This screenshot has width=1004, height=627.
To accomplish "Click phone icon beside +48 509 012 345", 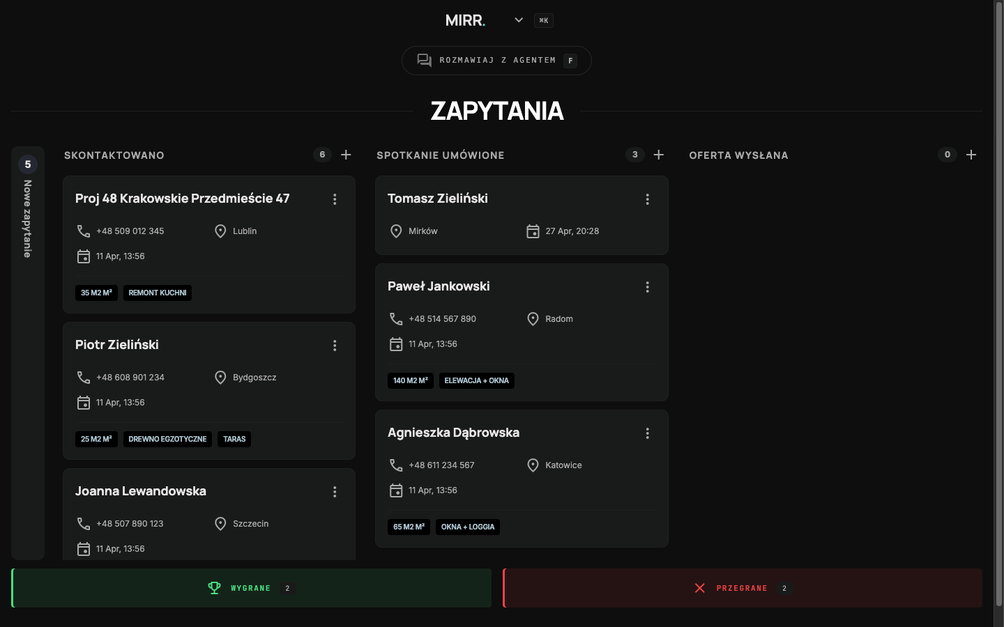I will [84, 231].
